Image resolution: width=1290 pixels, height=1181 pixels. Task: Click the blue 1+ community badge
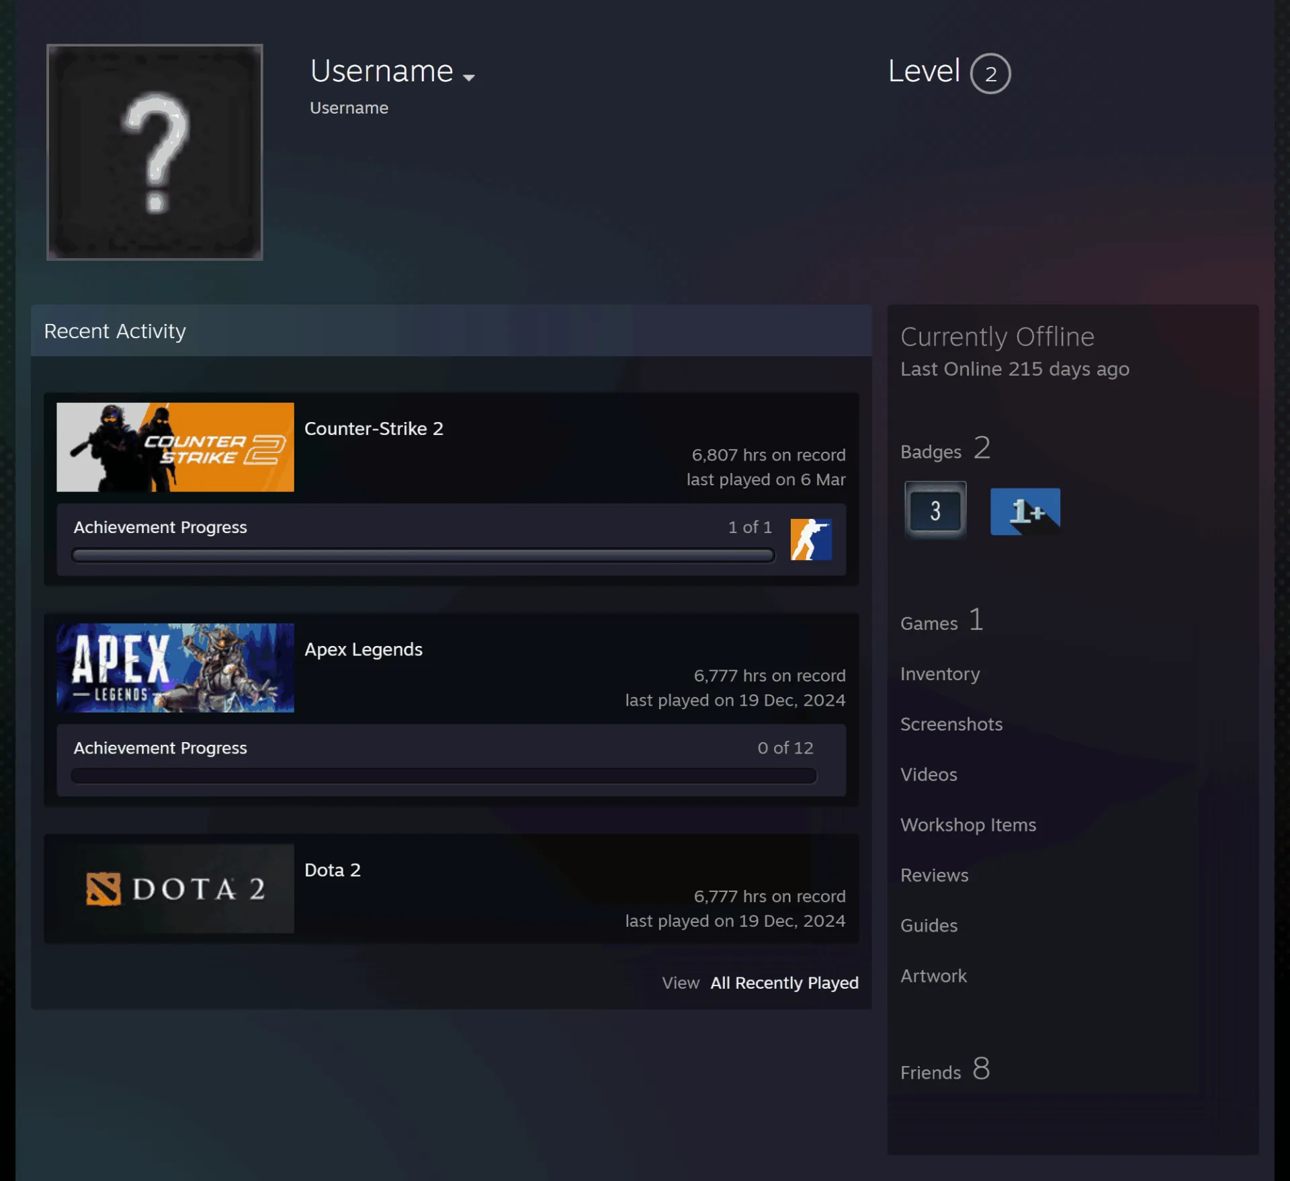coord(1025,512)
